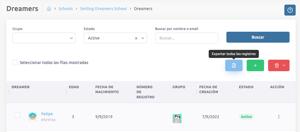Focus the search by name or email field

point(186,38)
